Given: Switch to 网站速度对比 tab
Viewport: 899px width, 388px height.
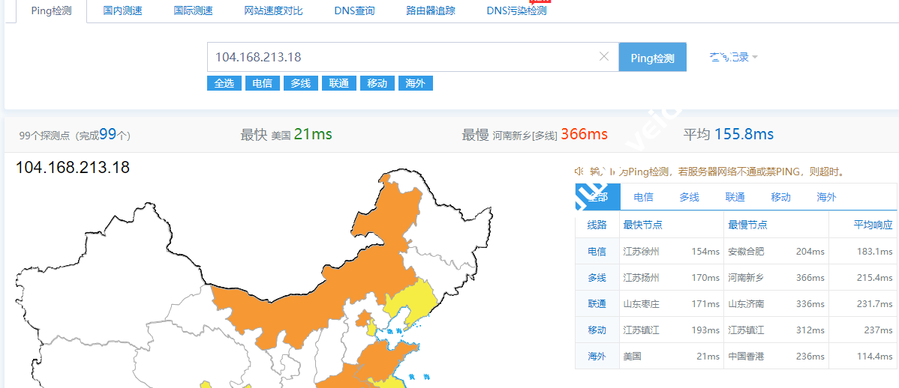Looking at the screenshot, I should [273, 11].
